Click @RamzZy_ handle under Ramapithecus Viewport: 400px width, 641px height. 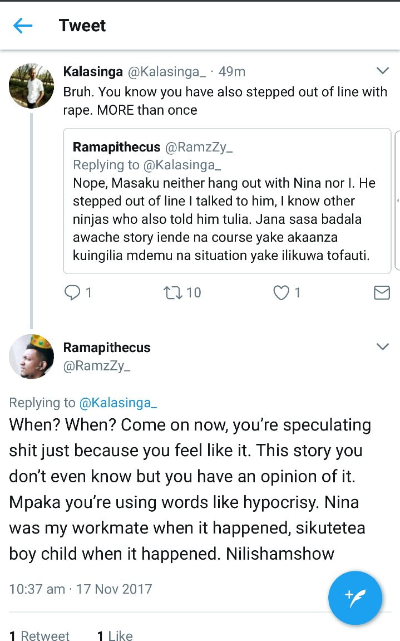click(97, 366)
